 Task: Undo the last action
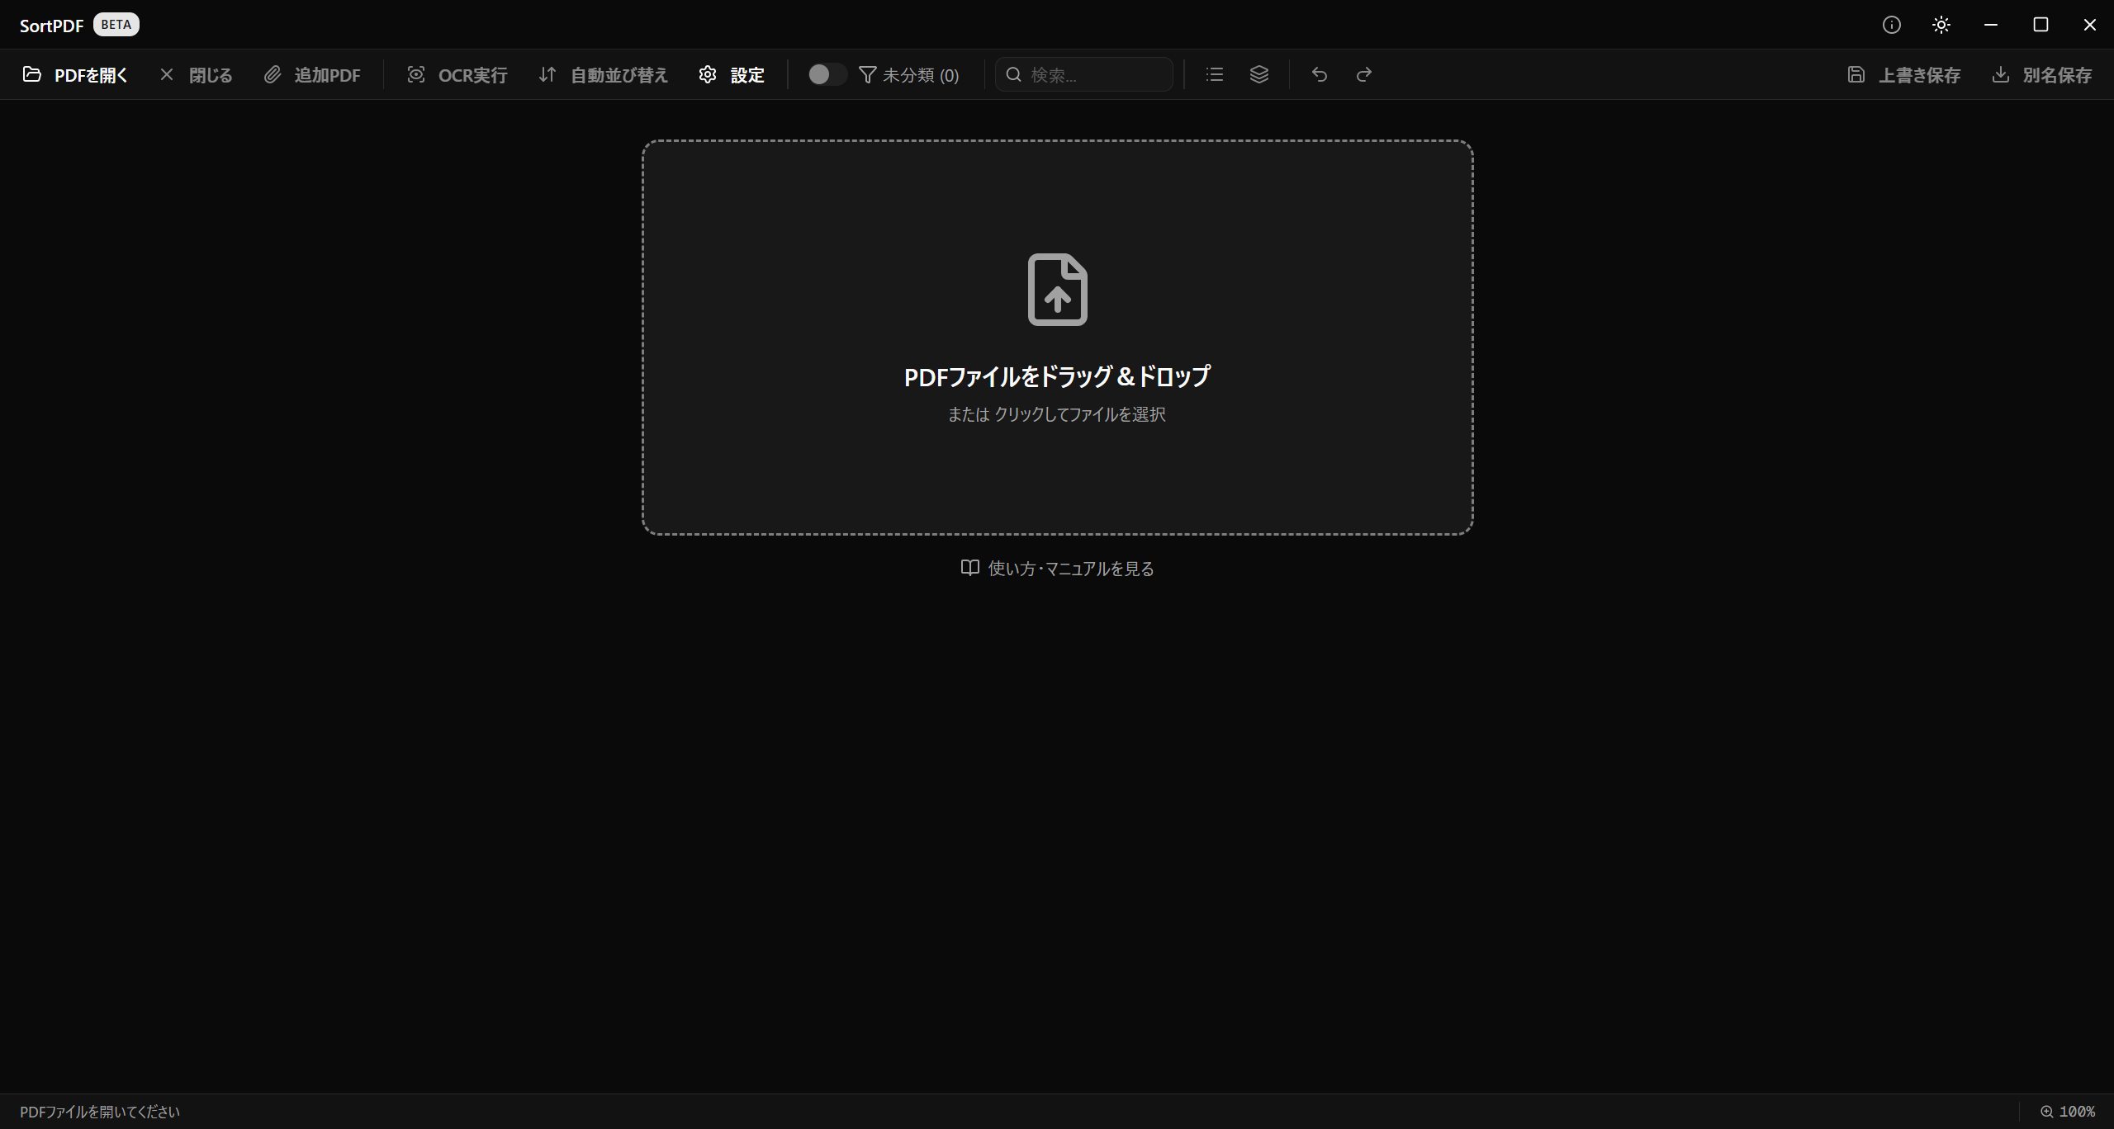(x=1319, y=74)
